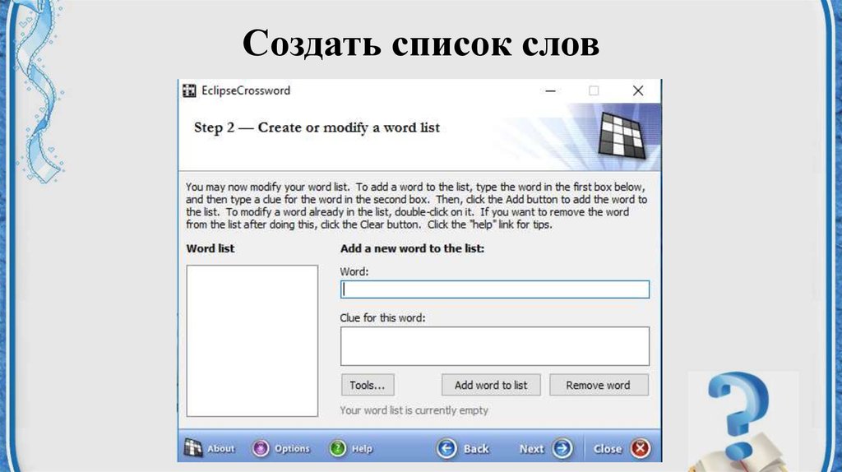Open the About dialog
Viewport: 842px width, 472px height.
click(x=210, y=448)
